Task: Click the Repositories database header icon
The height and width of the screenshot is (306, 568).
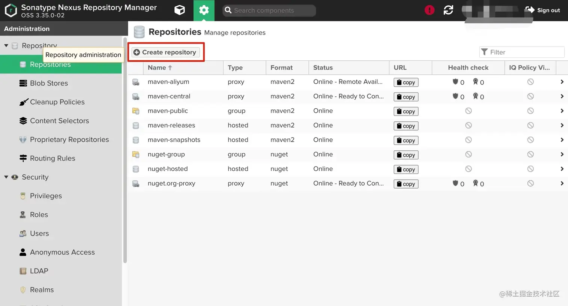Action: pos(139,32)
